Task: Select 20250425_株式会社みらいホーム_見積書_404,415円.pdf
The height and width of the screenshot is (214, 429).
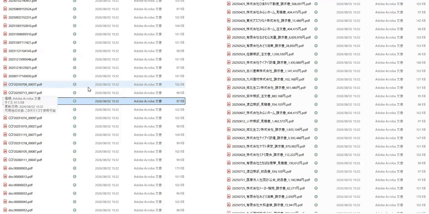Action: point(269,12)
